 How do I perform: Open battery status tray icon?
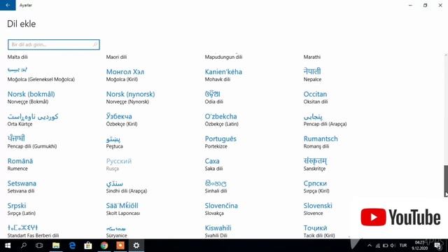coord(386,246)
